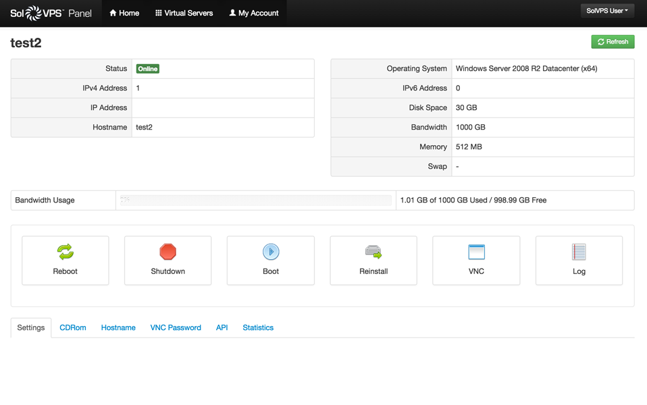647x405 pixels.
Task: Switch to the CDRom tab
Action: (x=72, y=327)
